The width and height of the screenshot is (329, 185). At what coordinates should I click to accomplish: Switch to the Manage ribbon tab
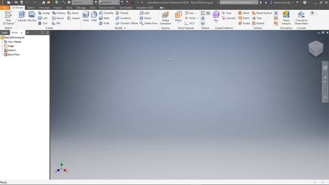[x=81, y=8]
